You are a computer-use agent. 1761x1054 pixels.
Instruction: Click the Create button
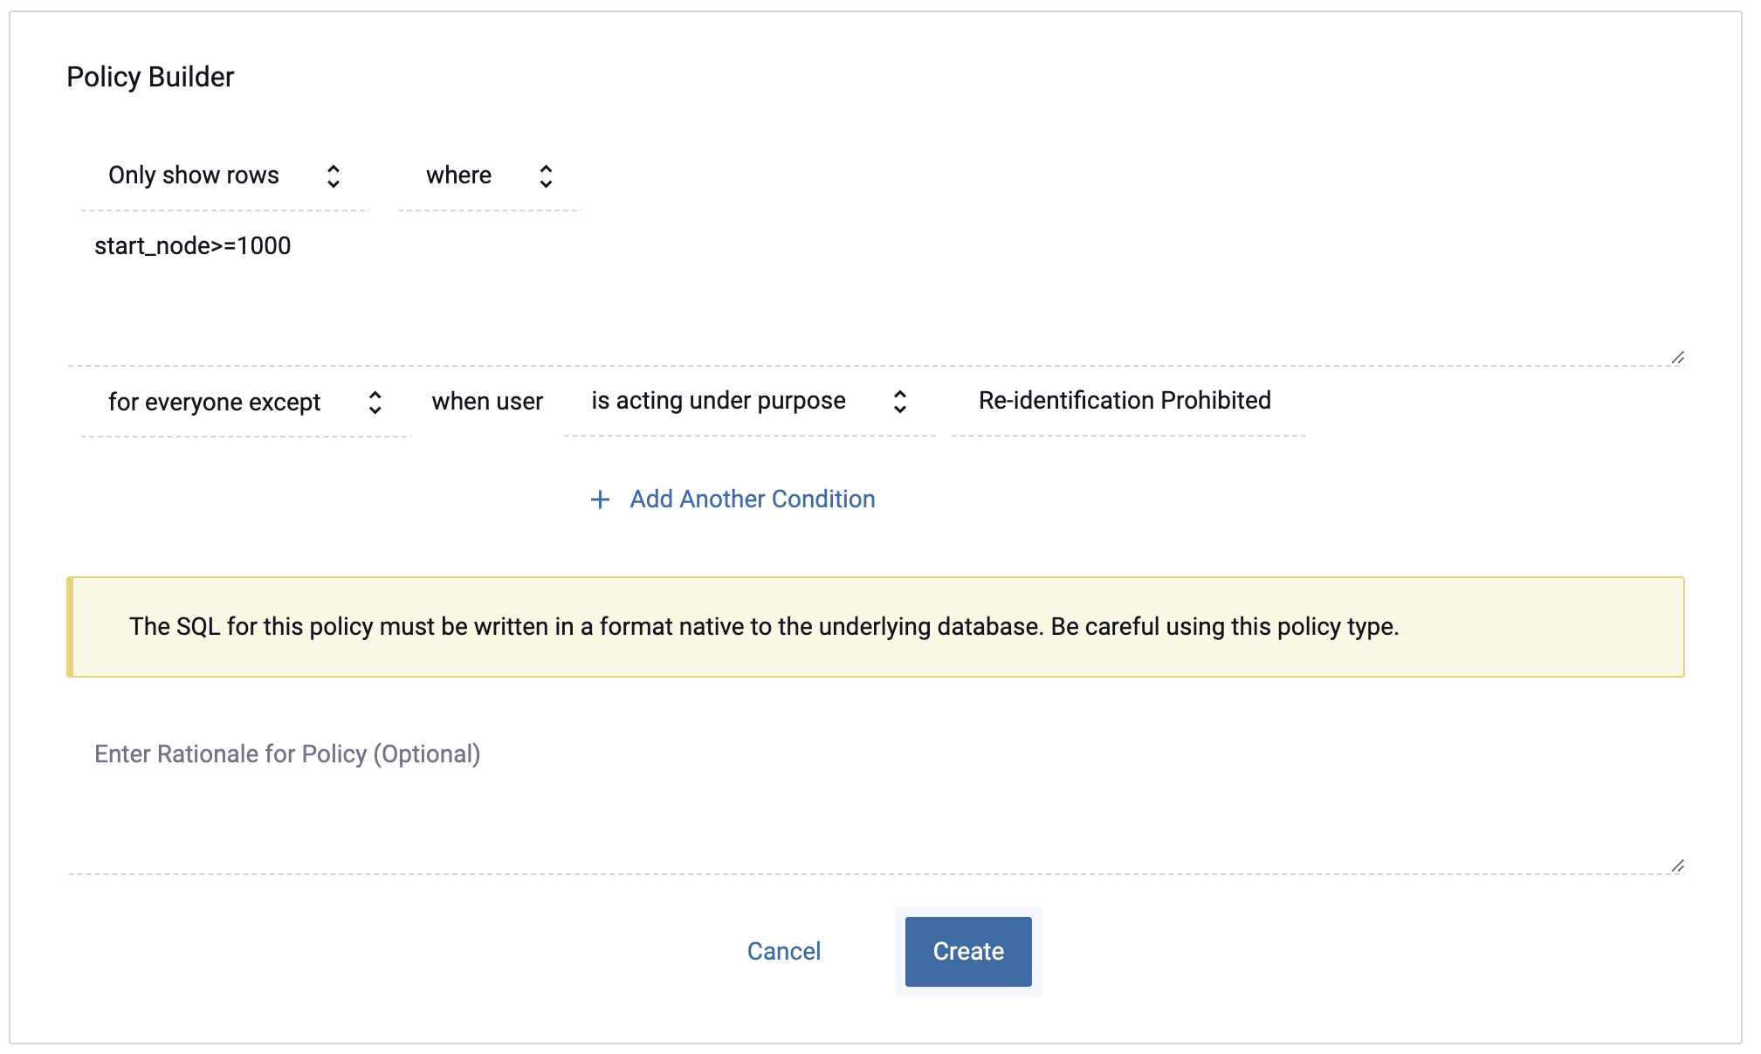pyautogui.click(x=968, y=951)
